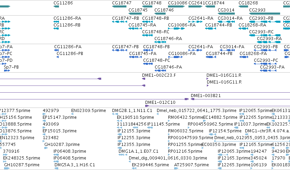Open the CG10086-PA protein label

pyautogui.click(x=182, y=54)
